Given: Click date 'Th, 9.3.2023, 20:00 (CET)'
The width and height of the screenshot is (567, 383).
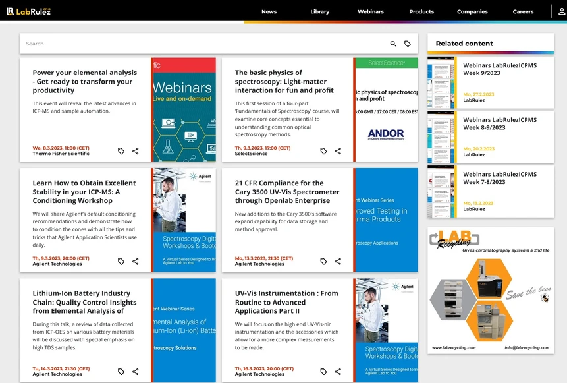Looking at the screenshot, I should (61, 258).
